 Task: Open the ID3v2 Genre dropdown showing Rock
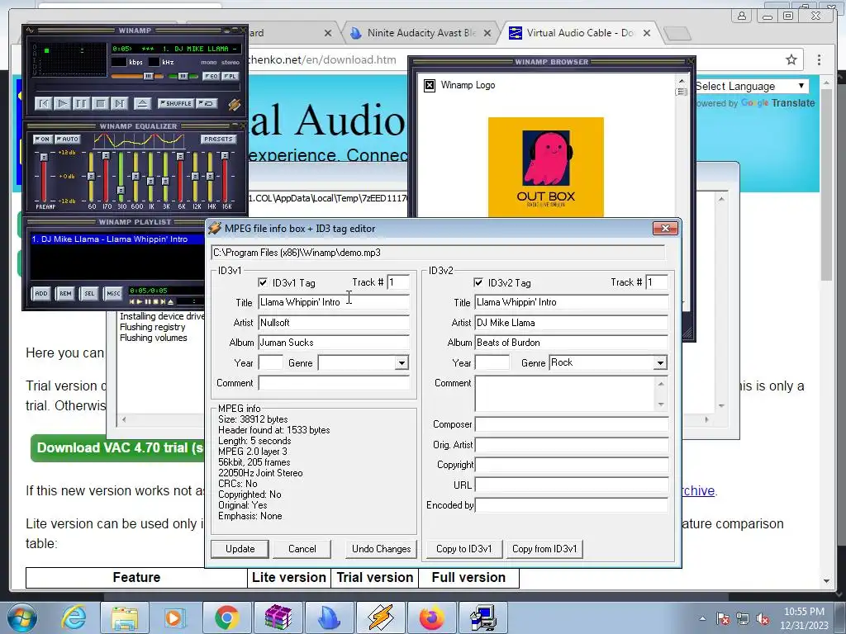[660, 363]
